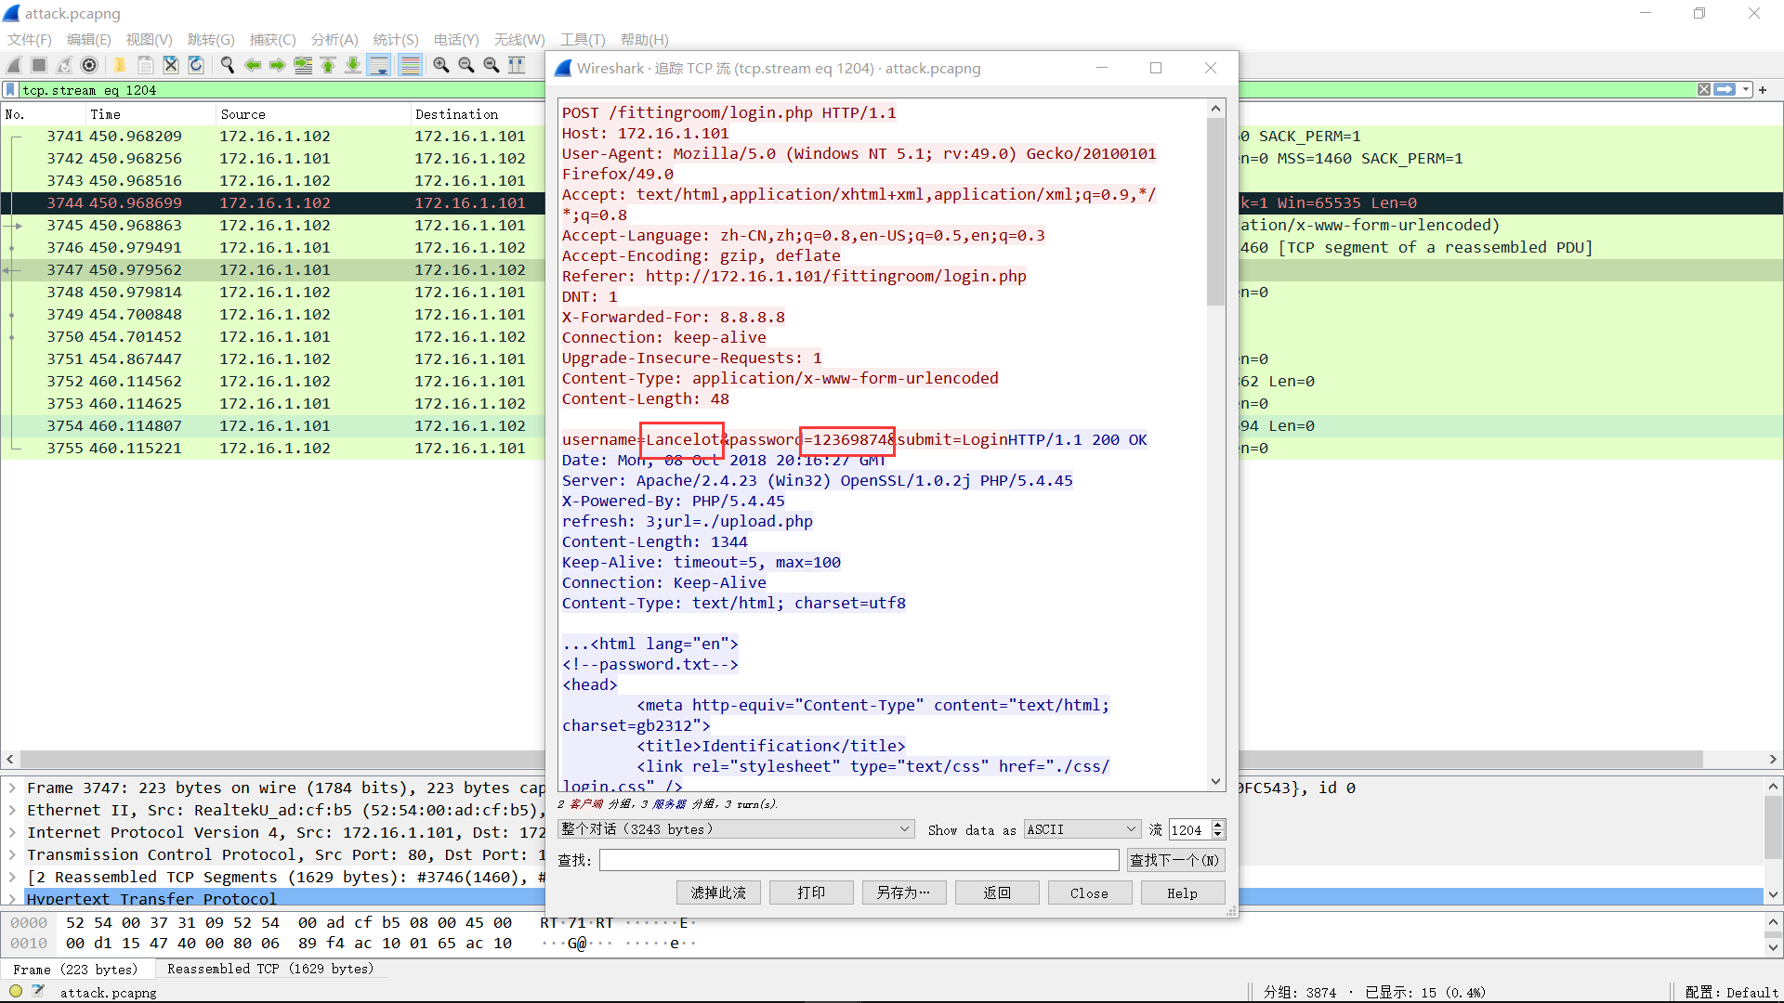Click the go to specific packet icon
Image resolution: width=1784 pixels, height=1003 pixels.
[x=302, y=65]
